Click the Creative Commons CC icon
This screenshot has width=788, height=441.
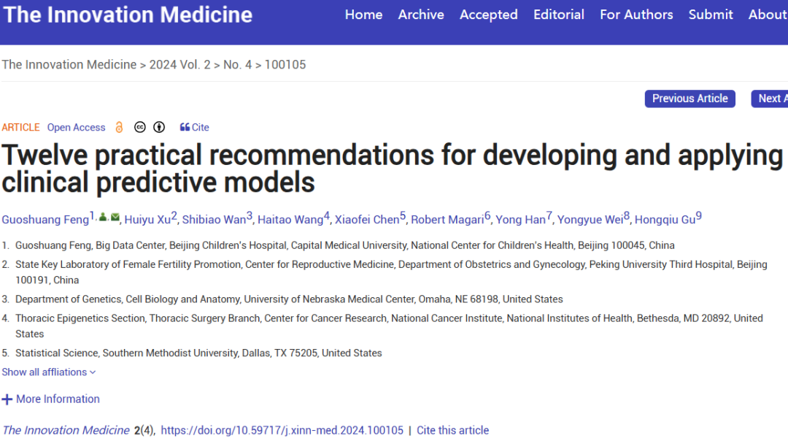point(140,127)
